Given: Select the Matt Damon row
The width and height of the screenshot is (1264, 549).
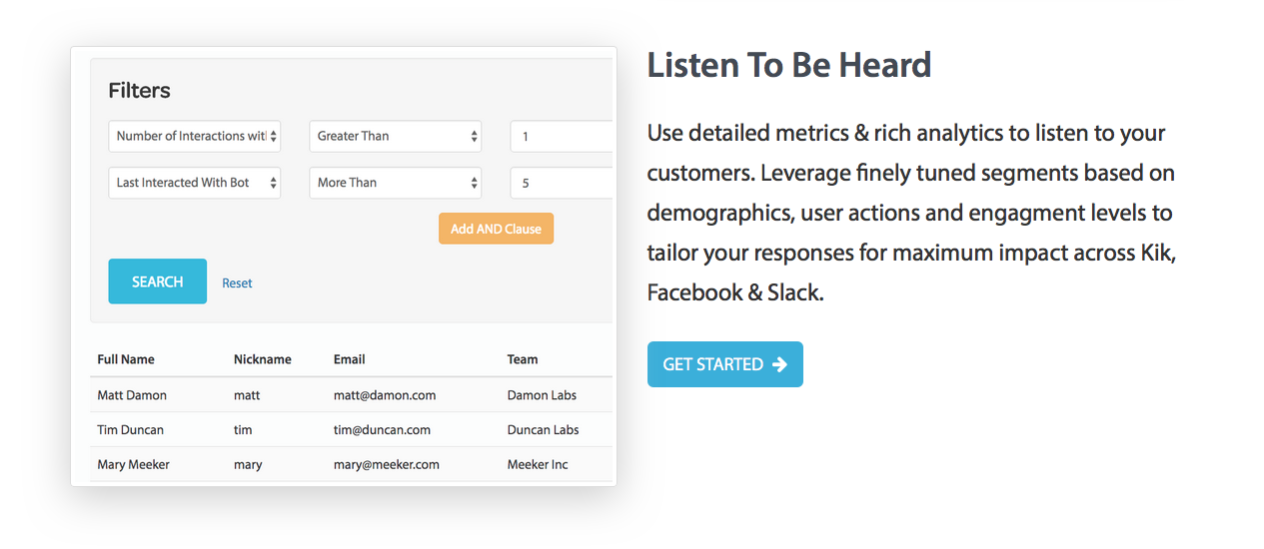Looking at the screenshot, I should (132, 395).
